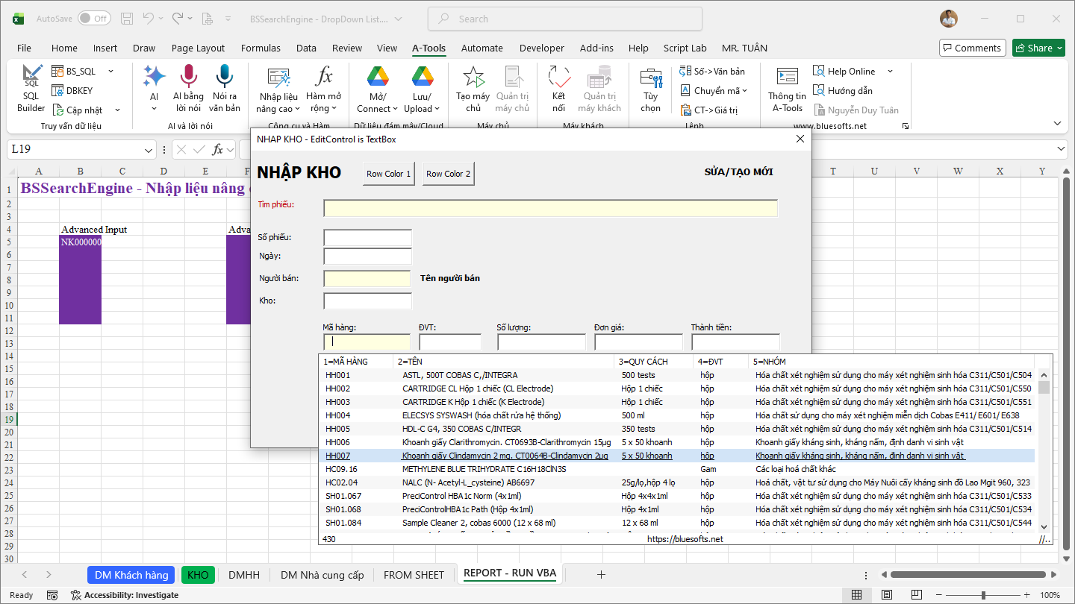Image resolution: width=1075 pixels, height=604 pixels.
Task: Open the Developer ribbon tab
Action: click(x=541, y=48)
